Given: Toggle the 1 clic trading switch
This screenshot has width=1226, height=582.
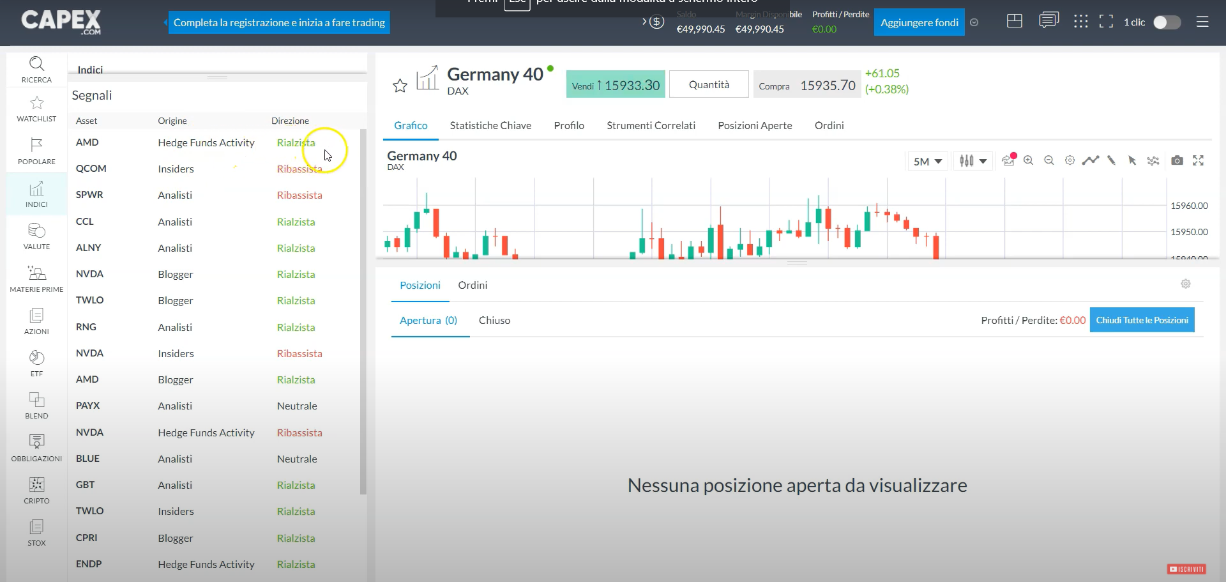Looking at the screenshot, I should (x=1167, y=22).
